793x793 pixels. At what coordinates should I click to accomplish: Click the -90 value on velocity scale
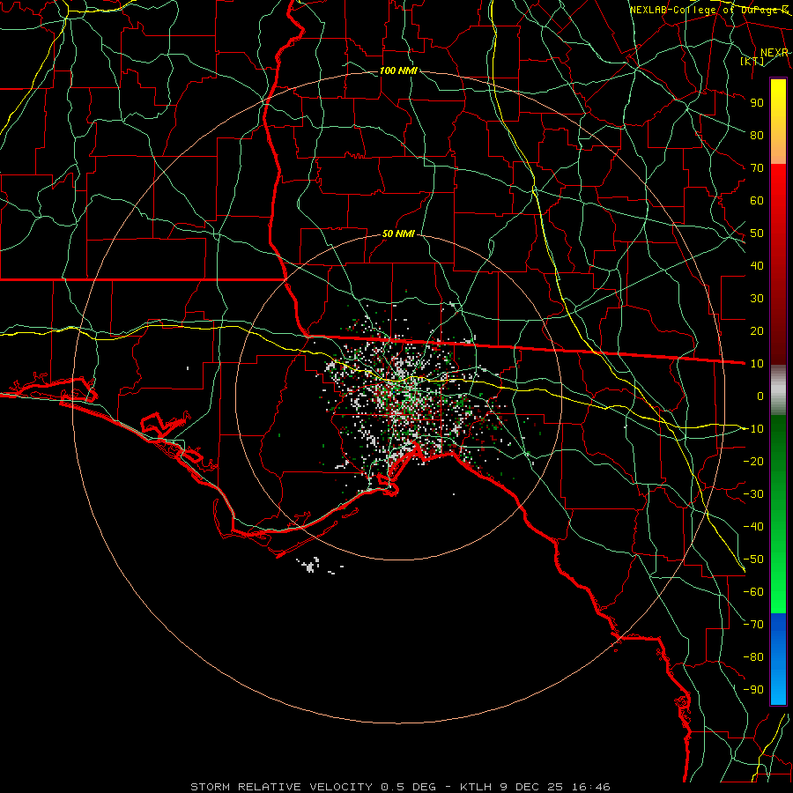pyautogui.click(x=753, y=690)
